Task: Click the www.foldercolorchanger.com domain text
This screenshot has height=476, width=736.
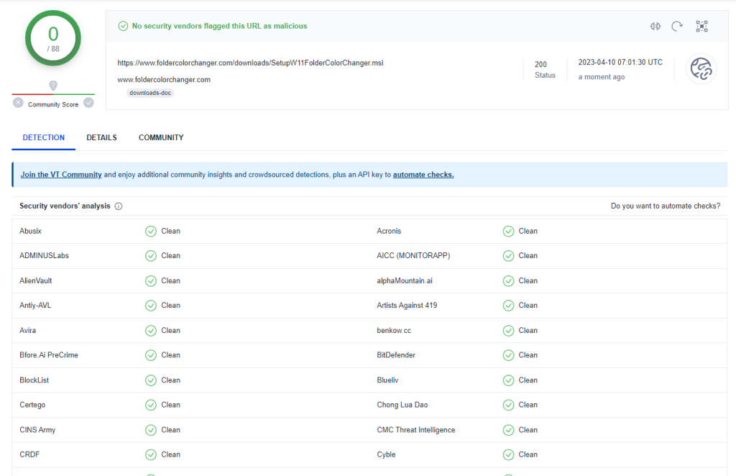Action: 164,80
